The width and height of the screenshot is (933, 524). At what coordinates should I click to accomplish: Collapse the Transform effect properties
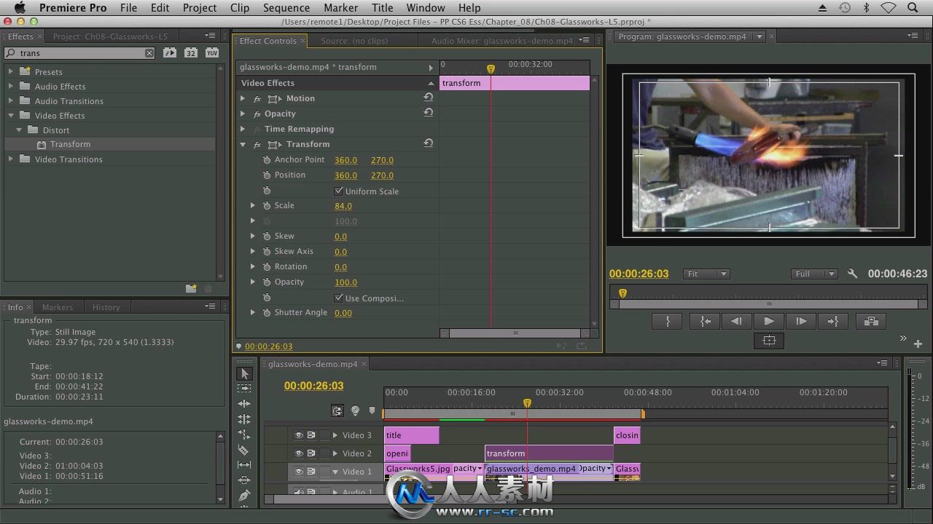point(243,144)
